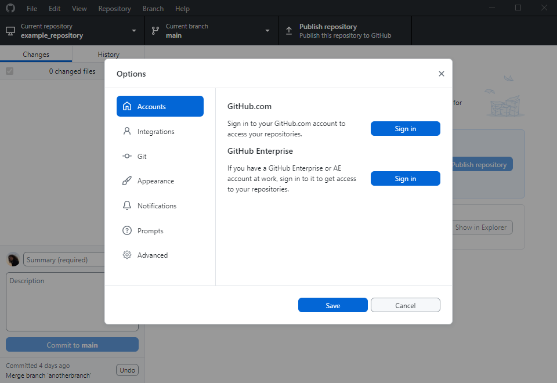This screenshot has width=557, height=383.
Task: Click the Advanced gear icon
Action: [127, 255]
